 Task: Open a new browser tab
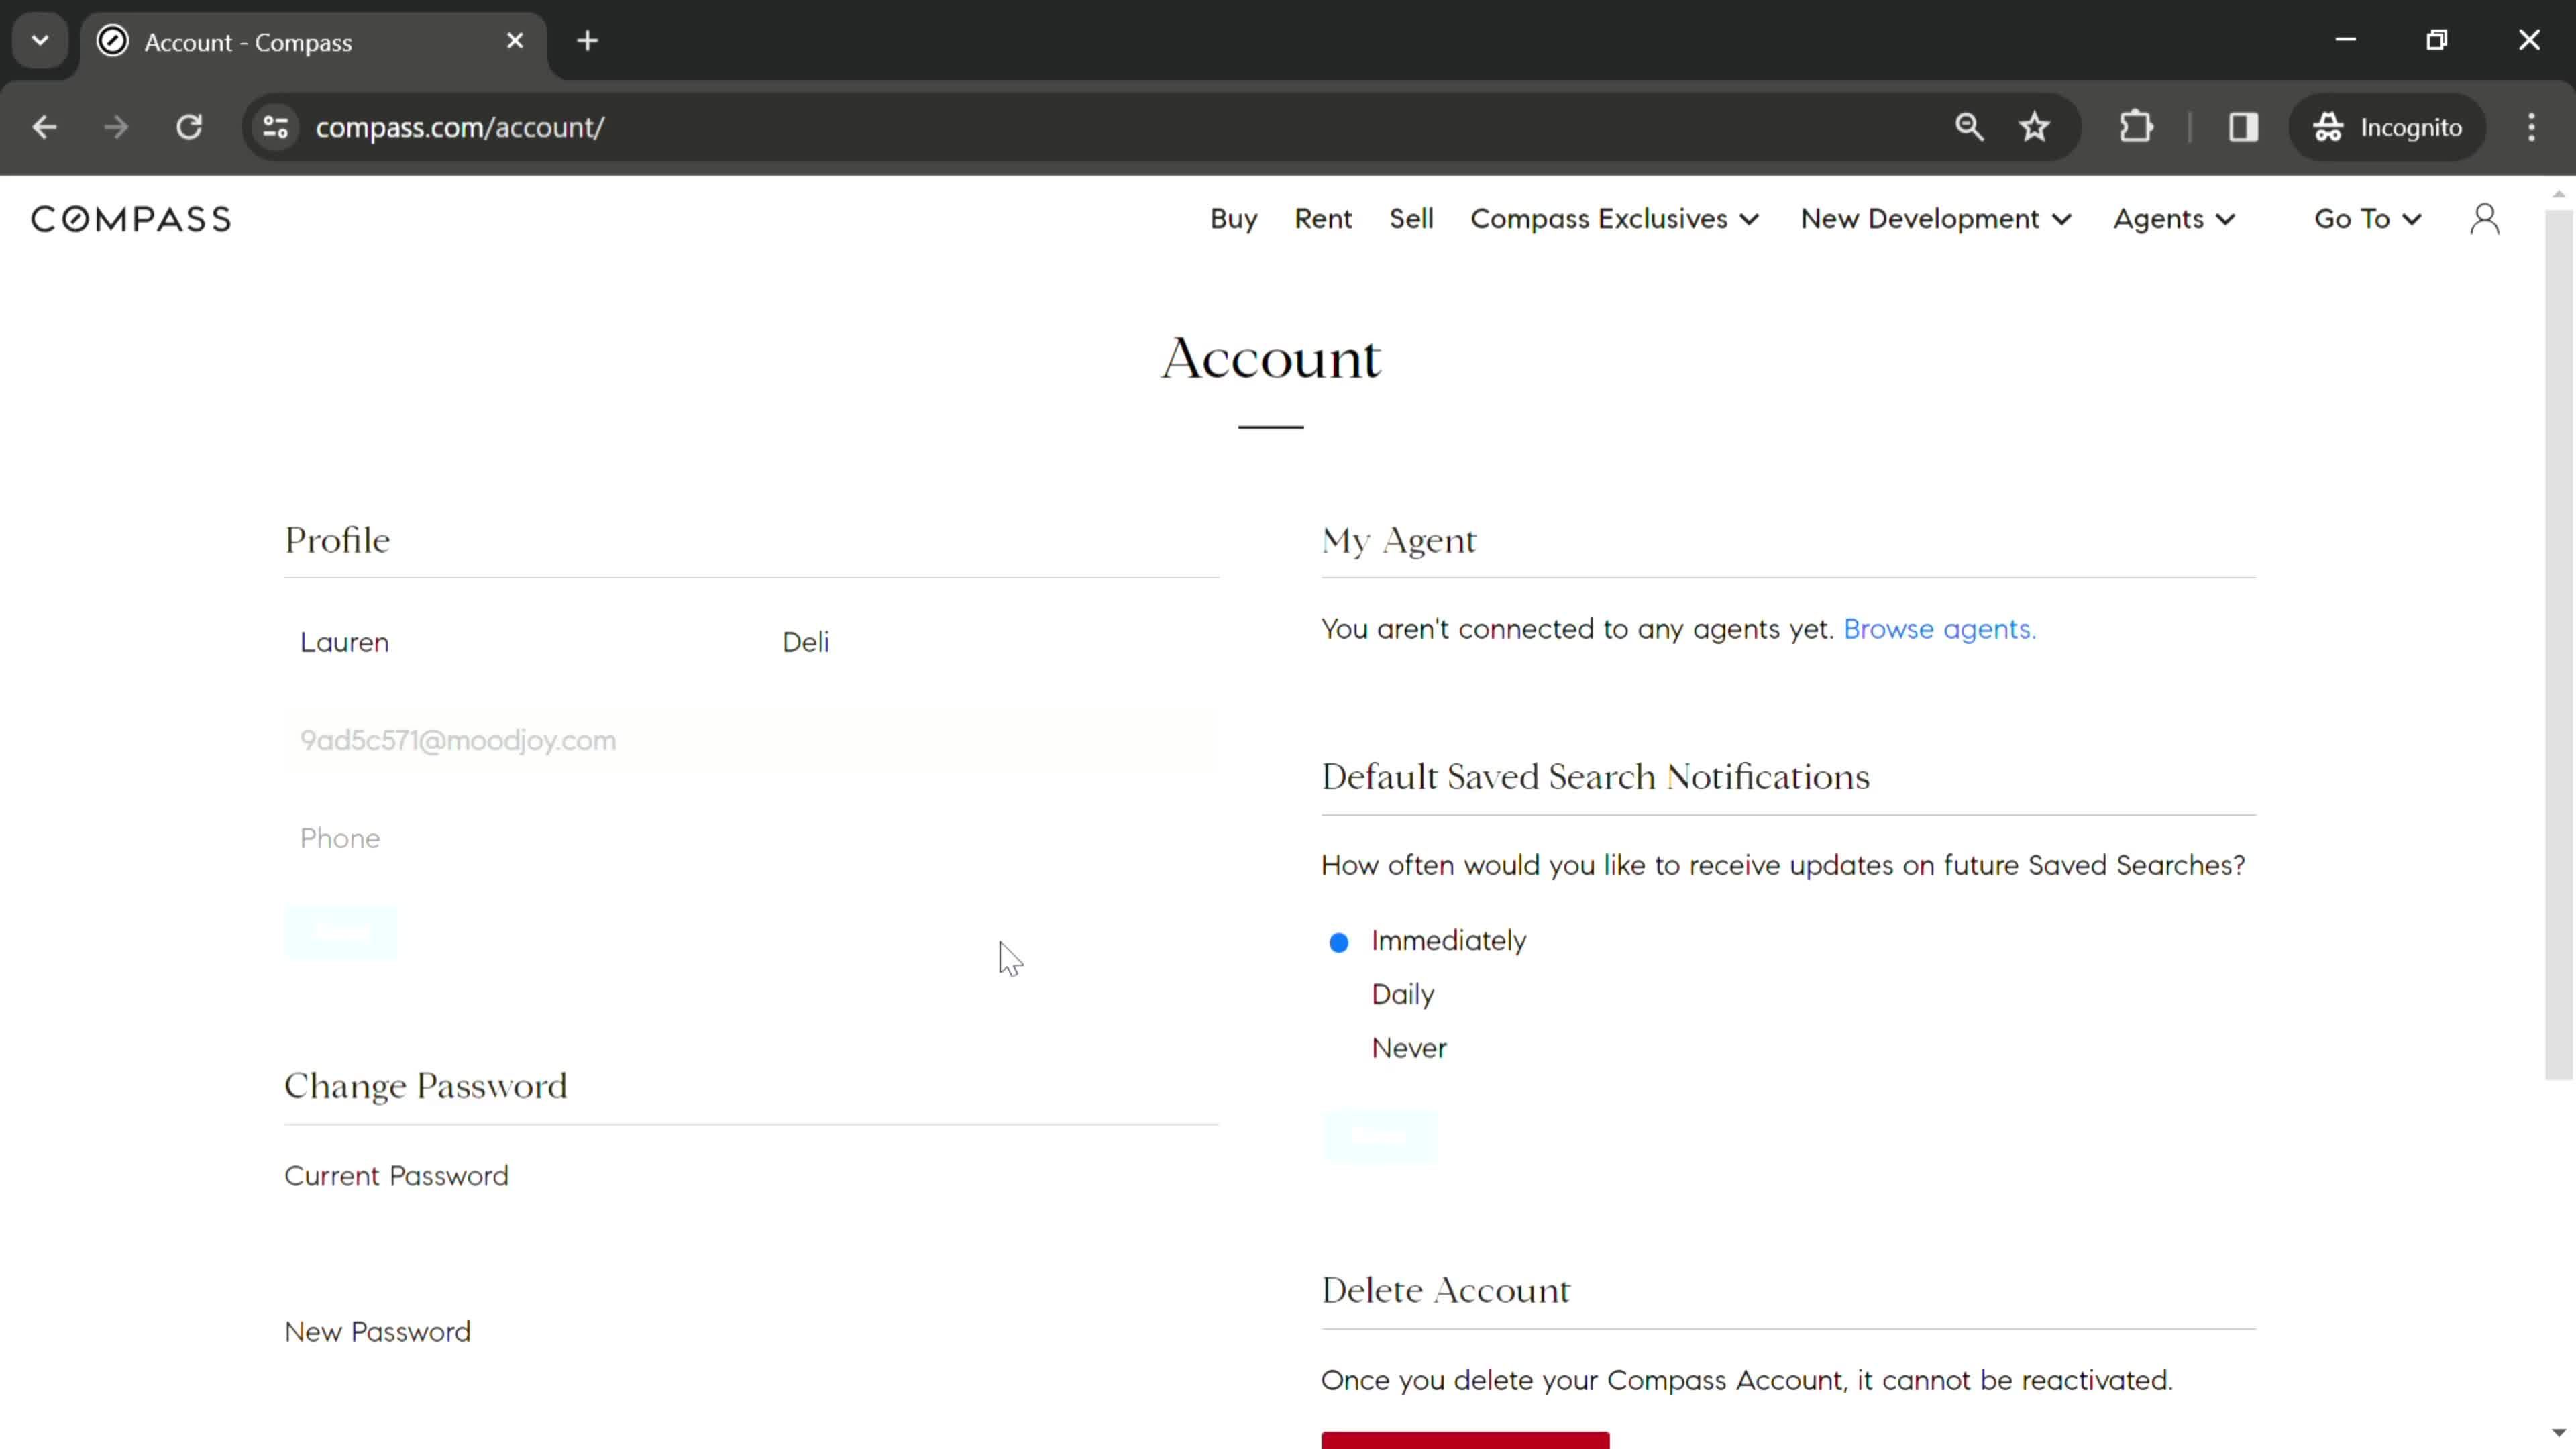(x=588, y=41)
